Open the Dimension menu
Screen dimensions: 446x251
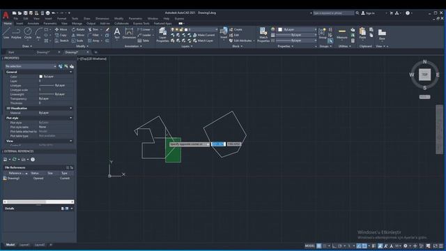click(102, 19)
